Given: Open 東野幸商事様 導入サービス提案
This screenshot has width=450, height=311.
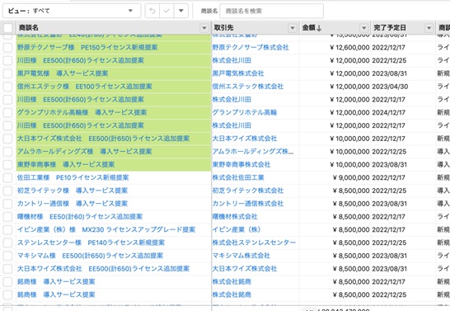Looking at the screenshot, I should point(66,164).
